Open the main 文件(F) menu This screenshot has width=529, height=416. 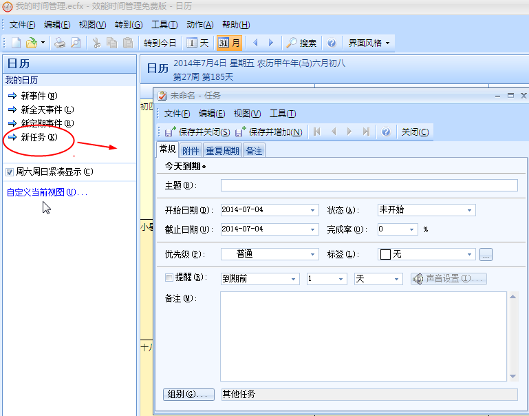click(22, 25)
